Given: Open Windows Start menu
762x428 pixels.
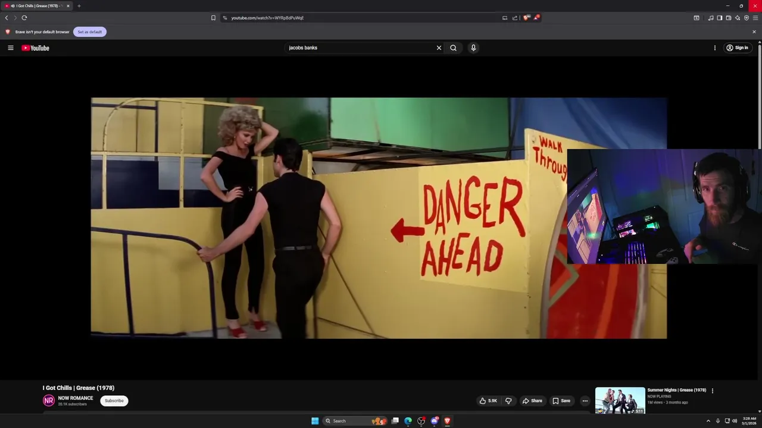Looking at the screenshot, I should (315, 421).
